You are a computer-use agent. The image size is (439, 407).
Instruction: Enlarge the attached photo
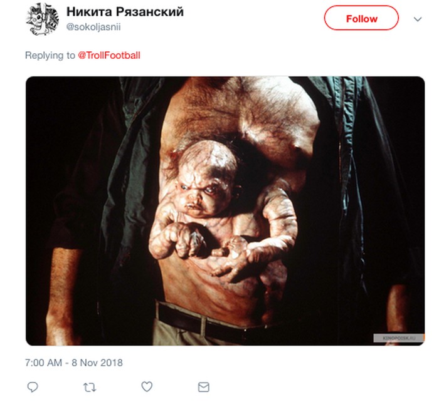pyautogui.click(x=225, y=210)
